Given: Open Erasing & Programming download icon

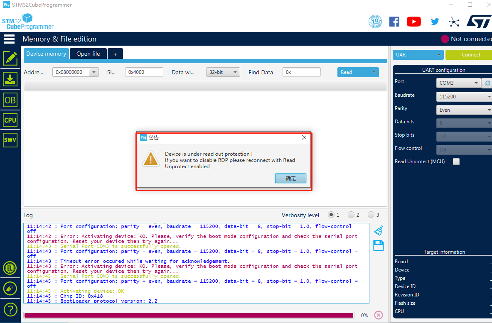Looking at the screenshot, I should pyautogui.click(x=10, y=79).
